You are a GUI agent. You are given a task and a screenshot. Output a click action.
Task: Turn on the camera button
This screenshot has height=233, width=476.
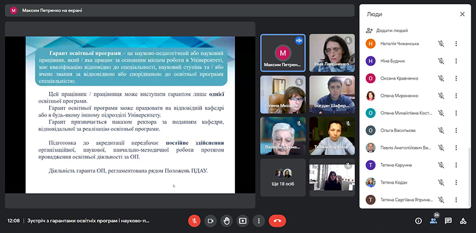pos(211,221)
